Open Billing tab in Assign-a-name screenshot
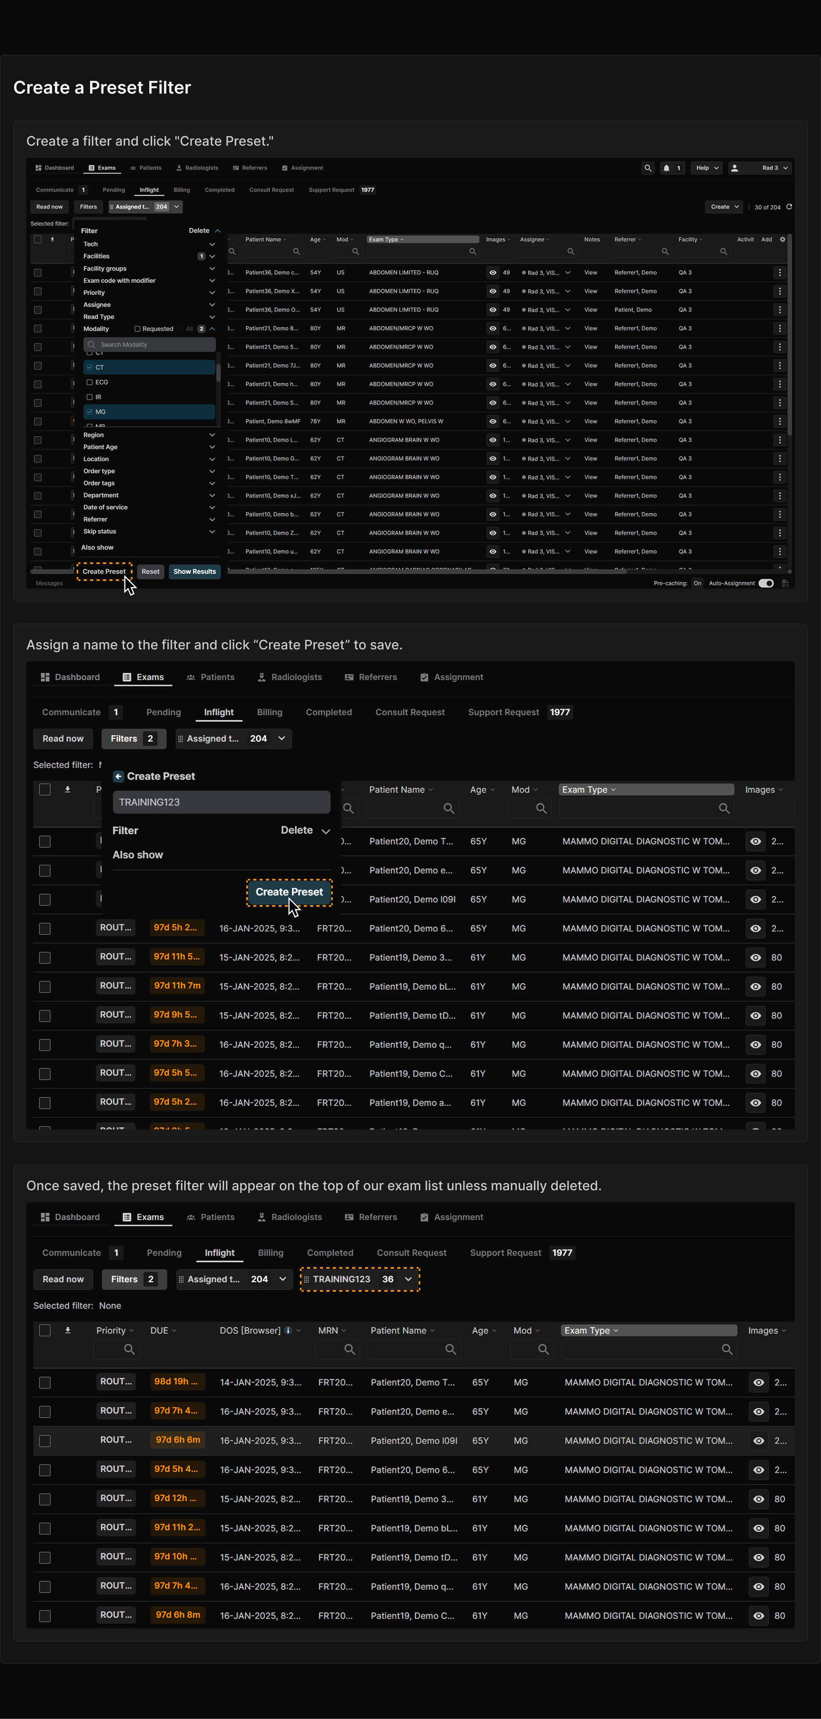 [269, 712]
